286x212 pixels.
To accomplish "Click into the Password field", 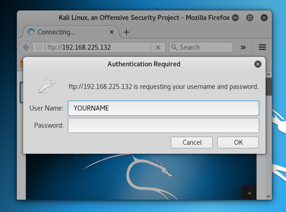I will pos(163,125).
